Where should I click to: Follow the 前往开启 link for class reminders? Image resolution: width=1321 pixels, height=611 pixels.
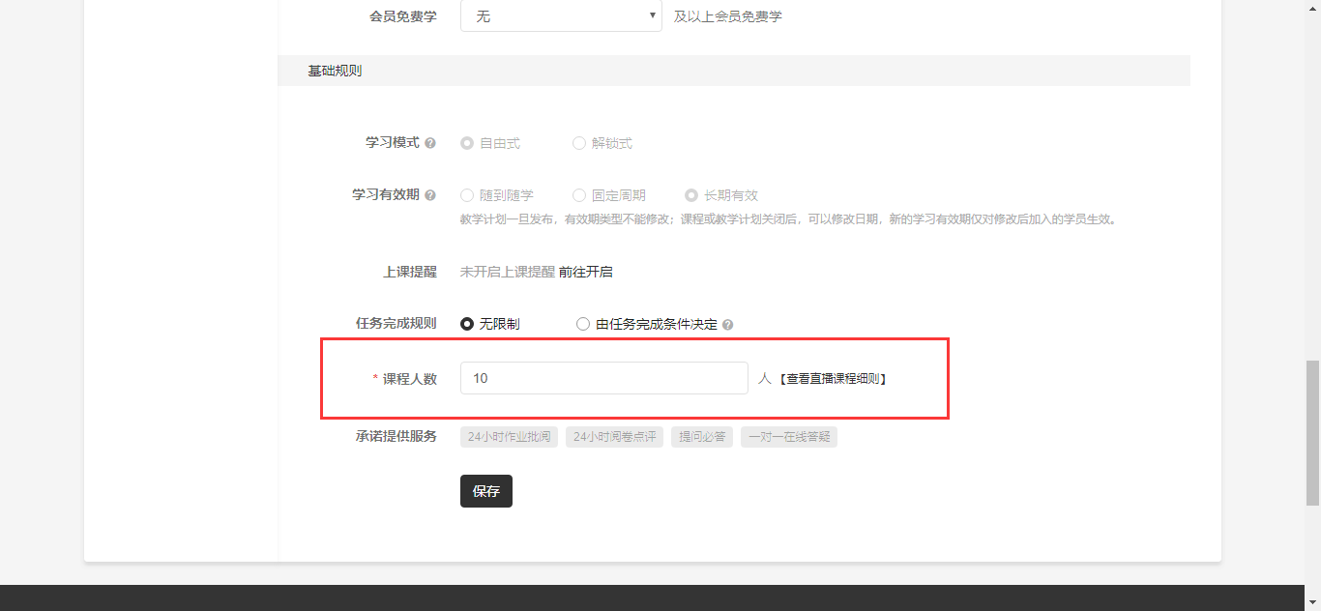[x=585, y=273]
